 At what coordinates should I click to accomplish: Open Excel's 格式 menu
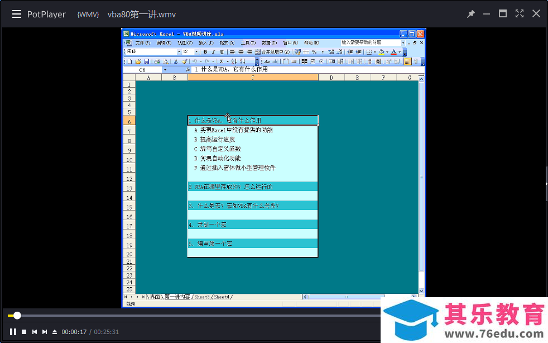[x=227, y=42]
